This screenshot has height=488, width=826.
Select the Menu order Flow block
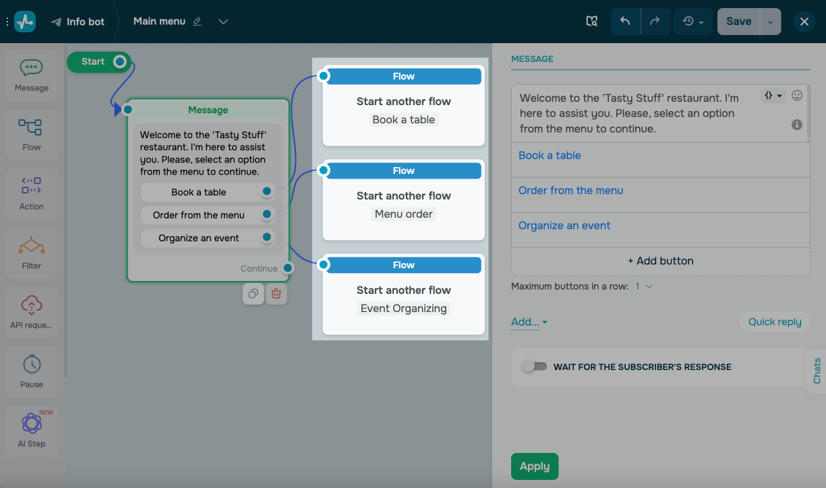point(403,200)
